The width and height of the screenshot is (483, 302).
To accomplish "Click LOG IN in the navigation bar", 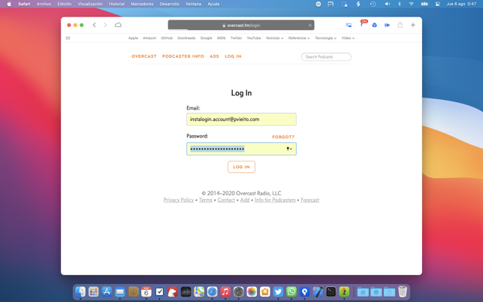I will (233, 56).
